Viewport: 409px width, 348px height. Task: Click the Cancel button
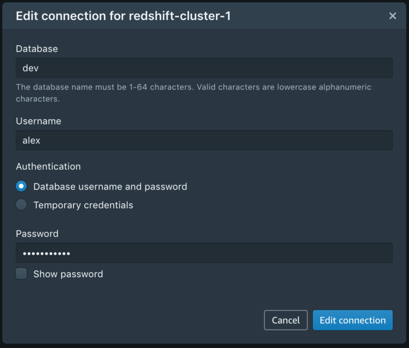point(286,320)
